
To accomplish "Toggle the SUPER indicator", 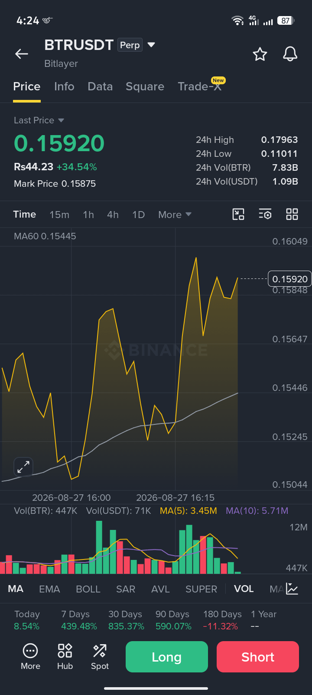I will click(201, 589).
